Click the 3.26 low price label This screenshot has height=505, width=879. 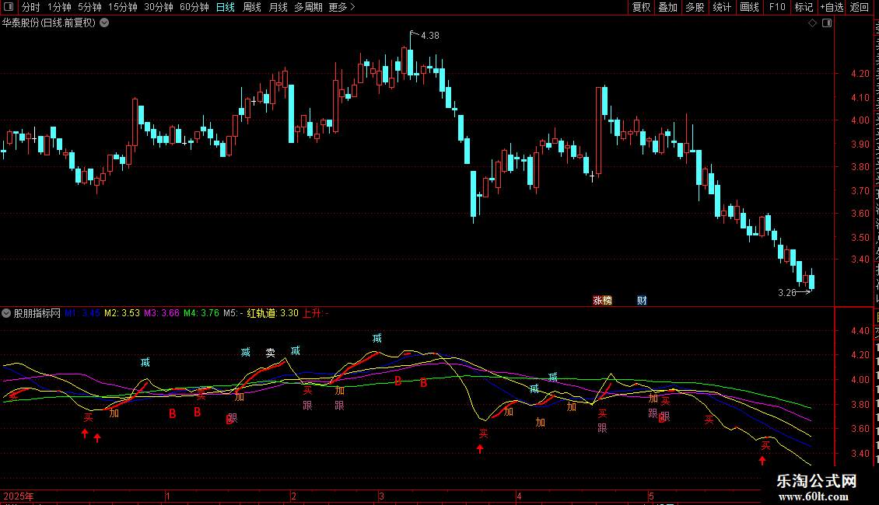787,292
